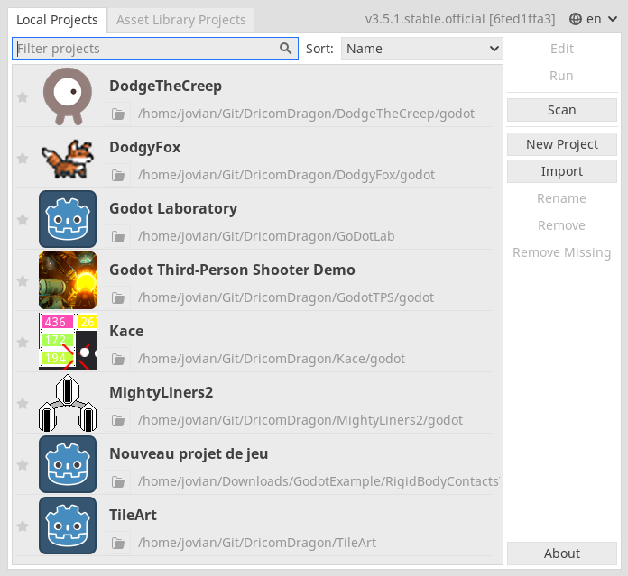
Task: Select the Kace project title
Action: coord(126,331)
